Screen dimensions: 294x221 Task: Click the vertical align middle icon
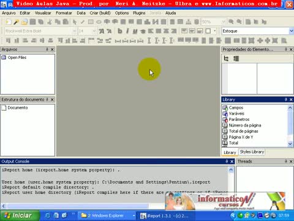(x=192, y=31)
